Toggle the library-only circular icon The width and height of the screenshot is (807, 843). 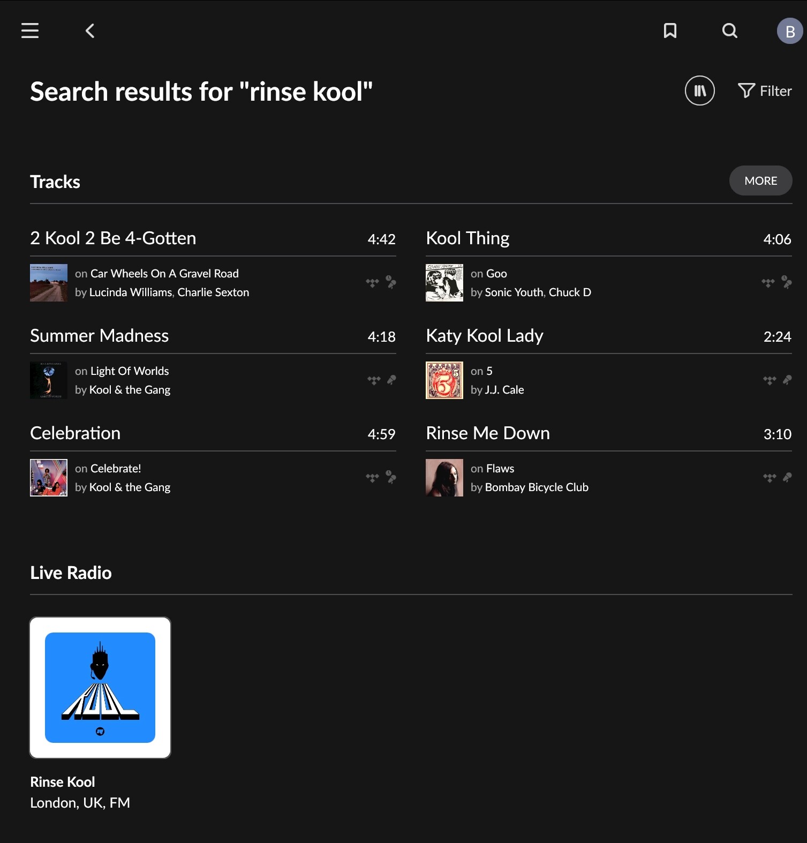(x=699, y=91)
